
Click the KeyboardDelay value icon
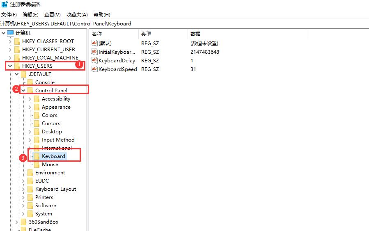(94, 60)
